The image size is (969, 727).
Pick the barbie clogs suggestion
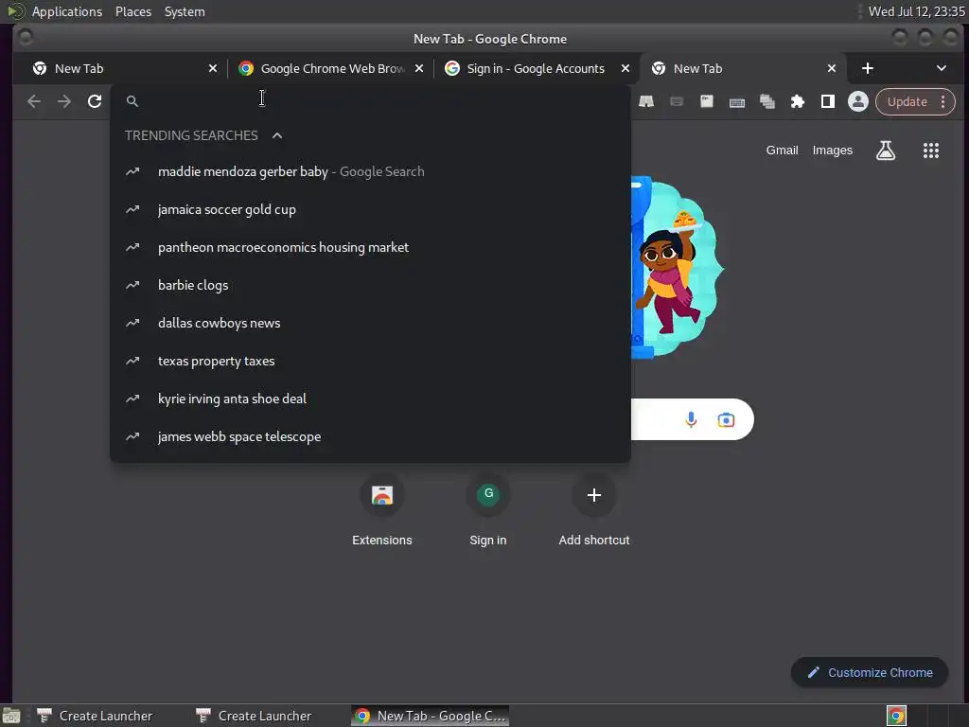pos(370,285)
